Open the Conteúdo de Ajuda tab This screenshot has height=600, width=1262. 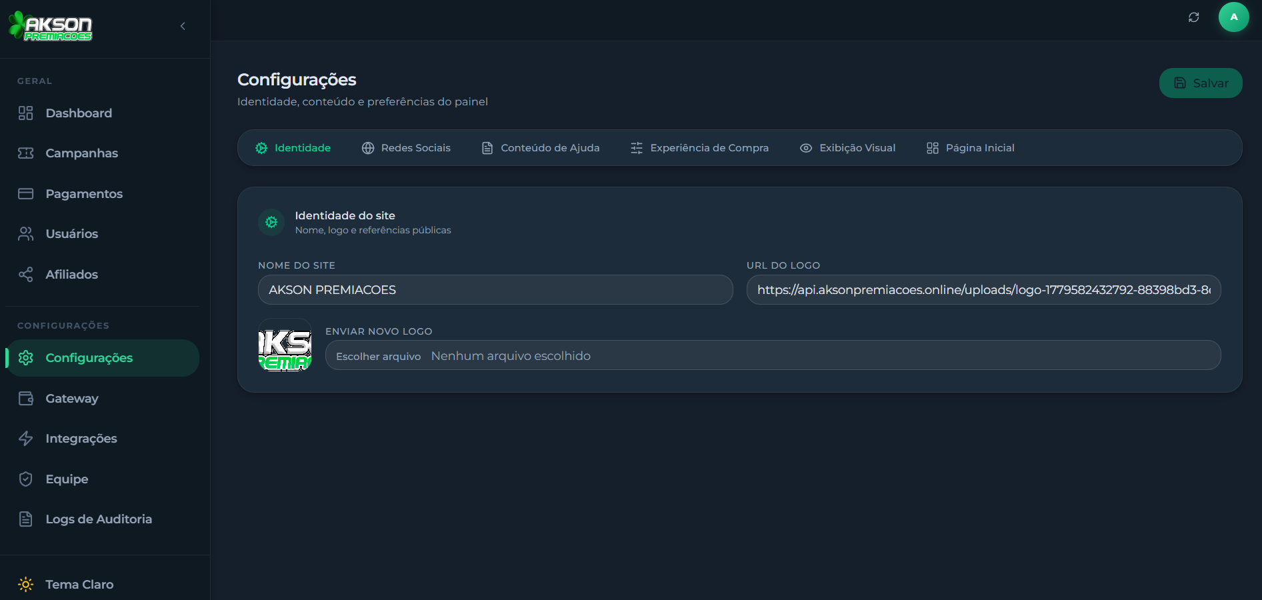[541, 148]
